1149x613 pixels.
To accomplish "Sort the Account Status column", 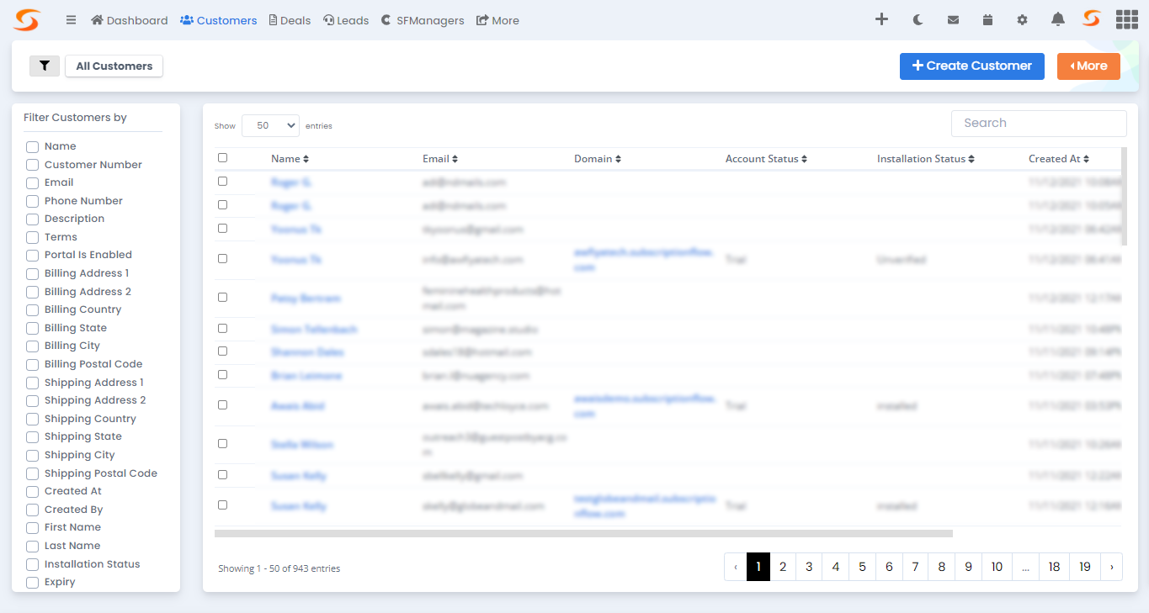I will point(765,157).
